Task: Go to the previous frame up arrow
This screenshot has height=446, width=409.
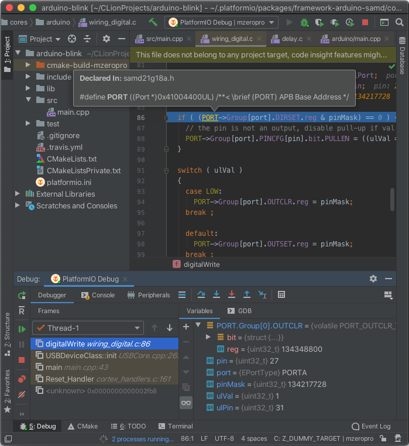Action: click(154, 328)
